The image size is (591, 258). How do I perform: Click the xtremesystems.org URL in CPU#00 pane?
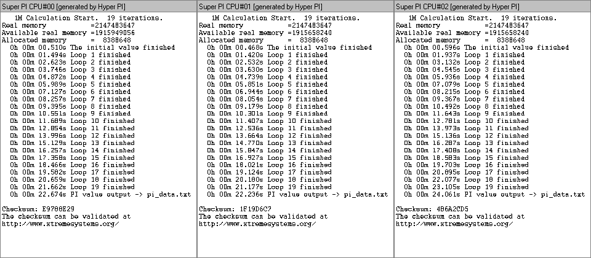pyautogui.click(x=61, y=224)
